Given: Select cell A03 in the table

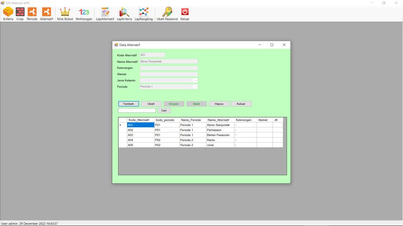Looking at the screenshot, I should click(x=141, y=135).
